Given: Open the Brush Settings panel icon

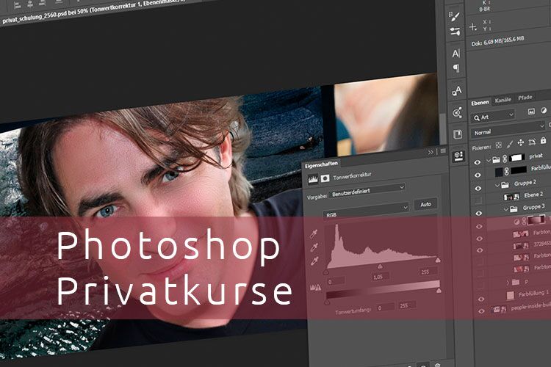Looking at the screenshot, I should 454,17.
